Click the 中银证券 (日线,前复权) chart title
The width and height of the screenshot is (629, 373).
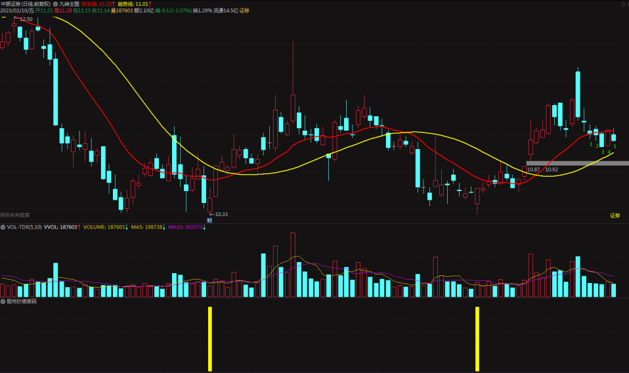click(x=26, y=4)
